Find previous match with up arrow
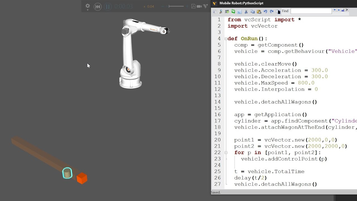The height and width of the screenshot is (201, 357). [339, 10]
